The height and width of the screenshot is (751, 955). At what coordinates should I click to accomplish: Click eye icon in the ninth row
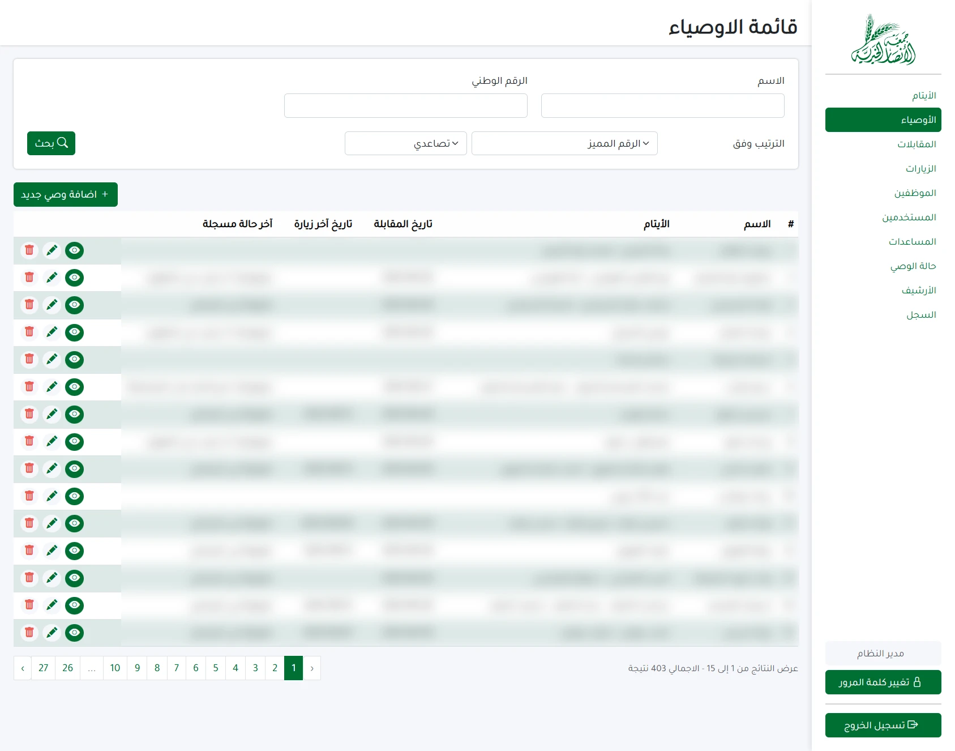click(74, 468)
